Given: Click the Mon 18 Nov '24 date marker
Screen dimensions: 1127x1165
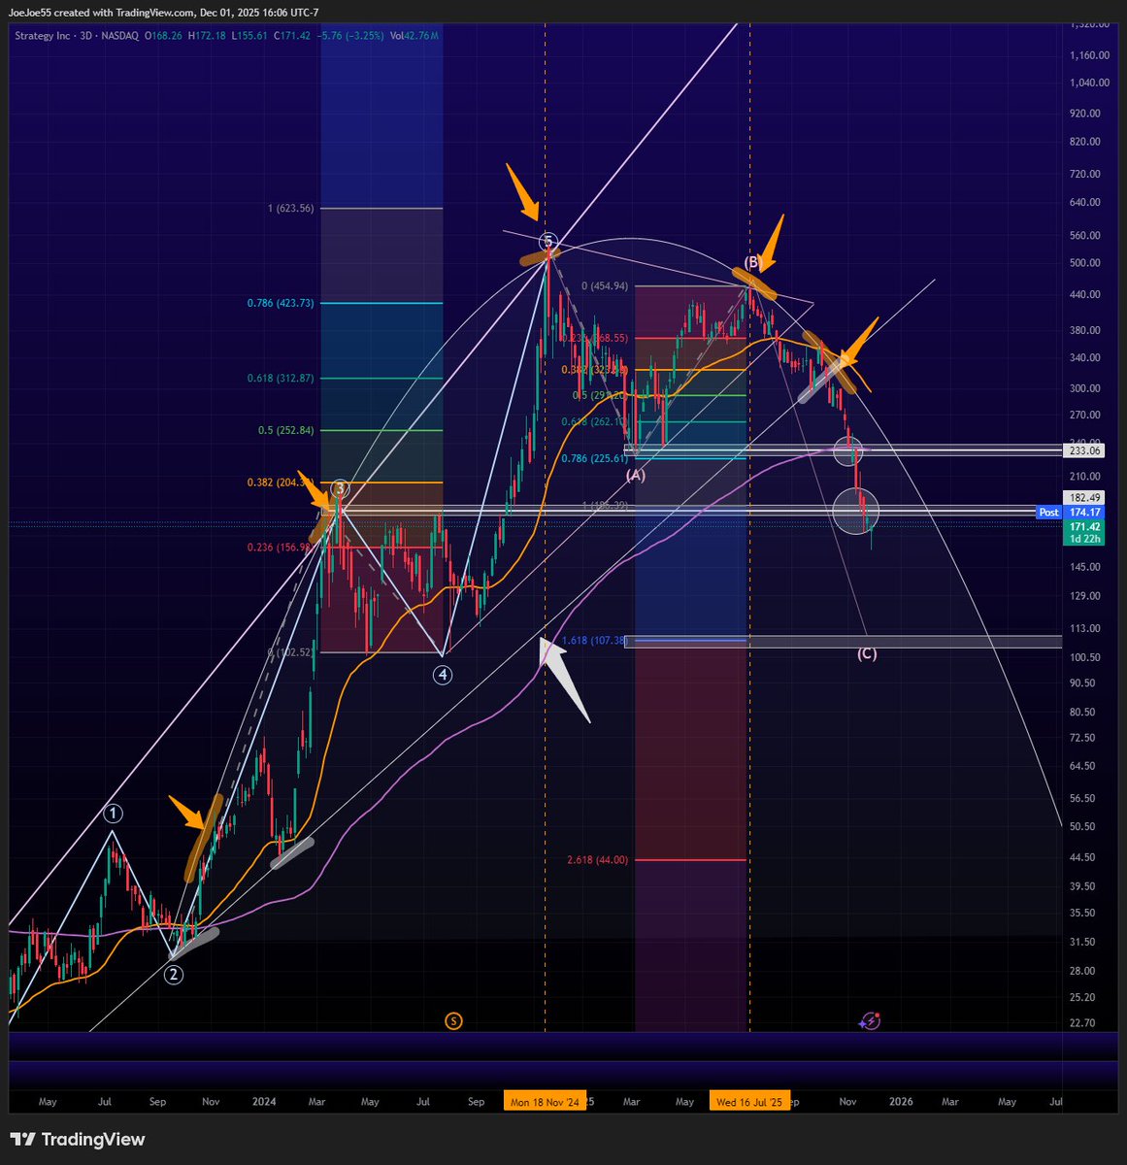Looking at the screenshot, I should point(545,1102).
